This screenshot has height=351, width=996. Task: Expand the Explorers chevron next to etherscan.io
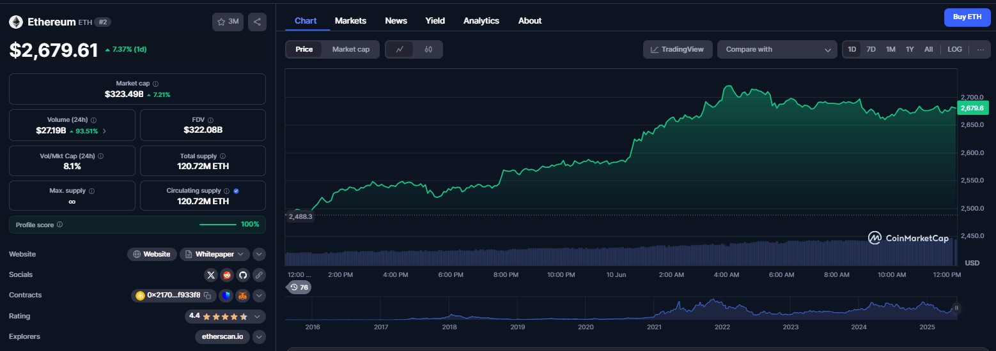click(259, 336)
